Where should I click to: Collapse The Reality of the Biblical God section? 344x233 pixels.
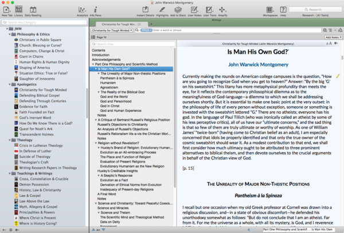click(x=99, y=92)
